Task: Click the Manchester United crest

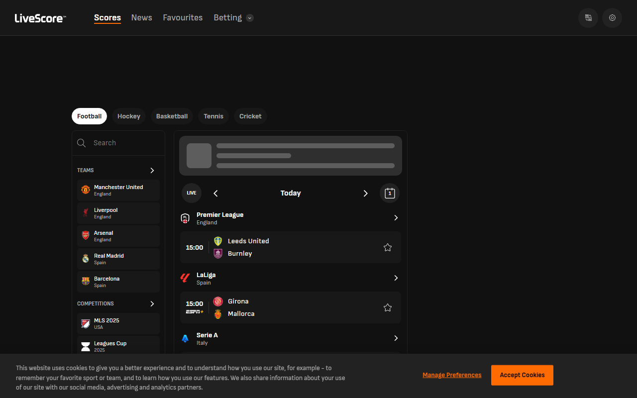Action: (x=86, y=190)
